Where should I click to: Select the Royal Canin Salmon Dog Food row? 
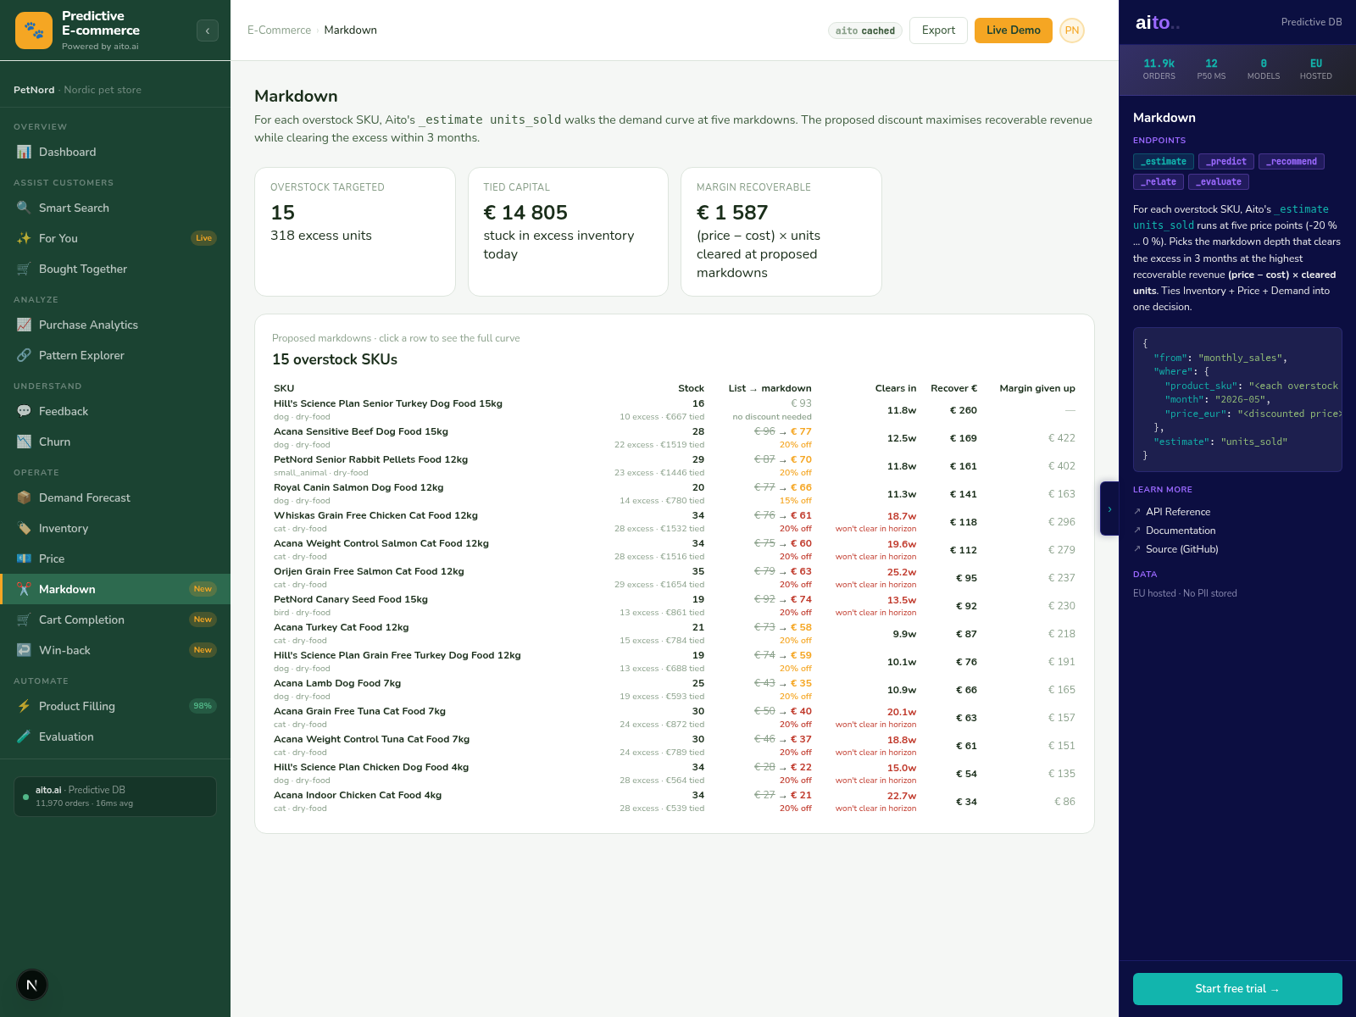(675, 494)
